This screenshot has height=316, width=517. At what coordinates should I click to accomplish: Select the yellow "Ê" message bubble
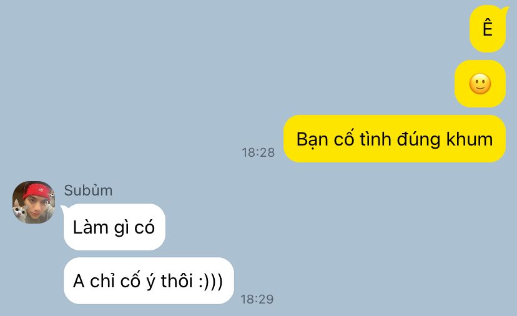(x=488, y=28)
